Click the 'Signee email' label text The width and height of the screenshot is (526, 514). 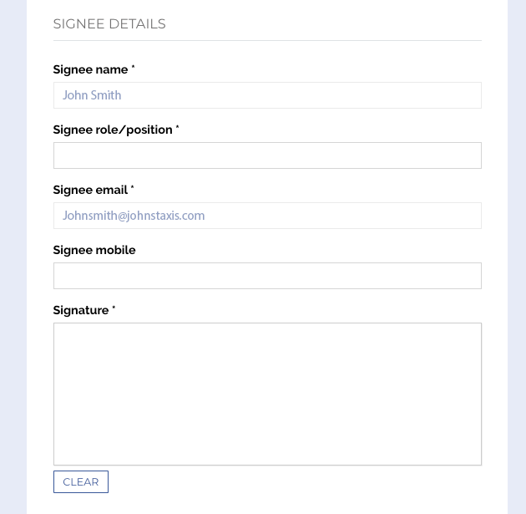90,190
